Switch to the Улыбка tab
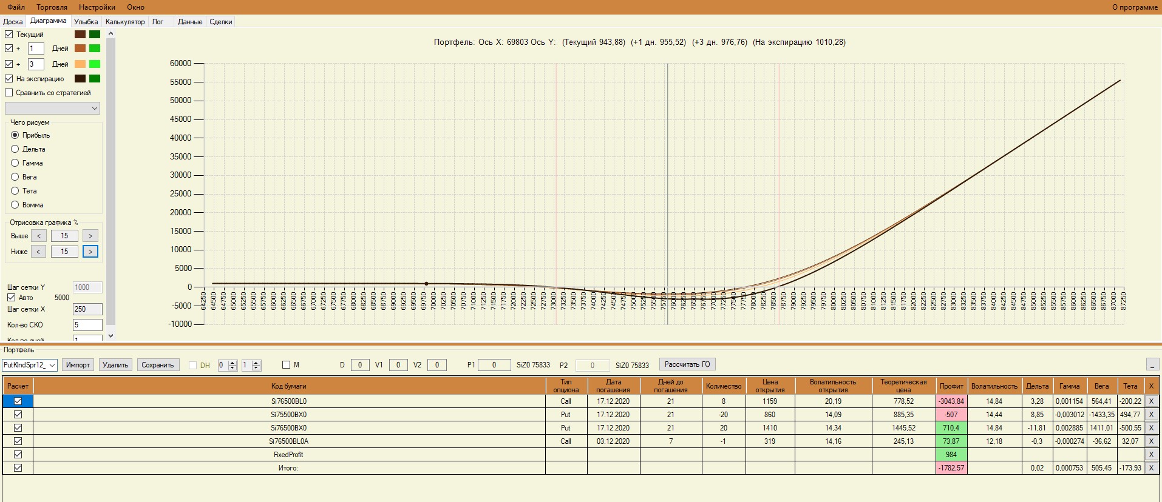1162x502 pixels. [x=86, y=22]
